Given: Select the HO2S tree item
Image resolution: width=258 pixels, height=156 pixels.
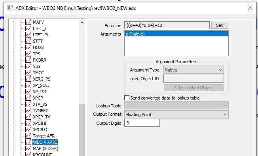Looking at the screenshot, I should tap(38, 47).
